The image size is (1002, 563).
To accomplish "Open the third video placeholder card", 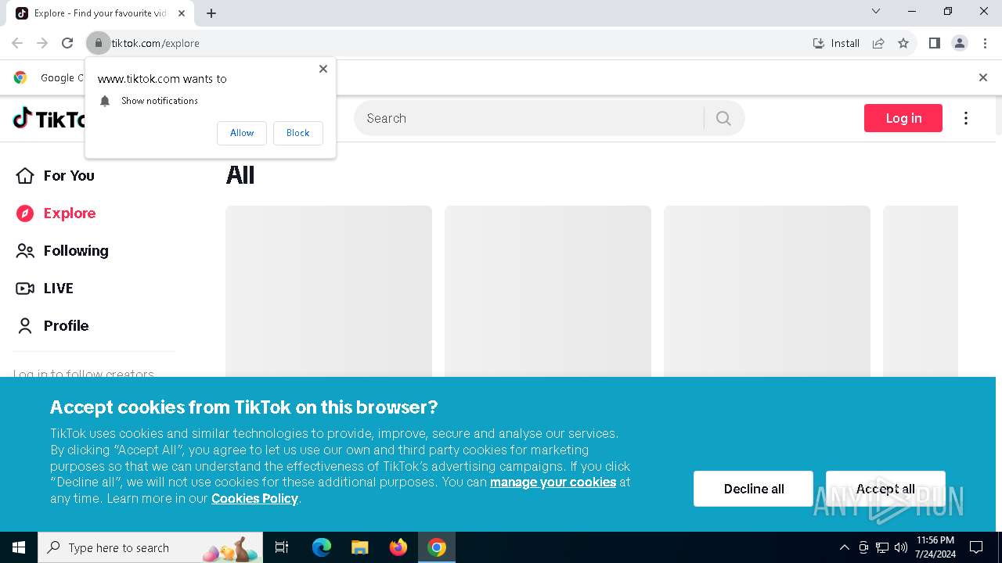I will (767, 292).
